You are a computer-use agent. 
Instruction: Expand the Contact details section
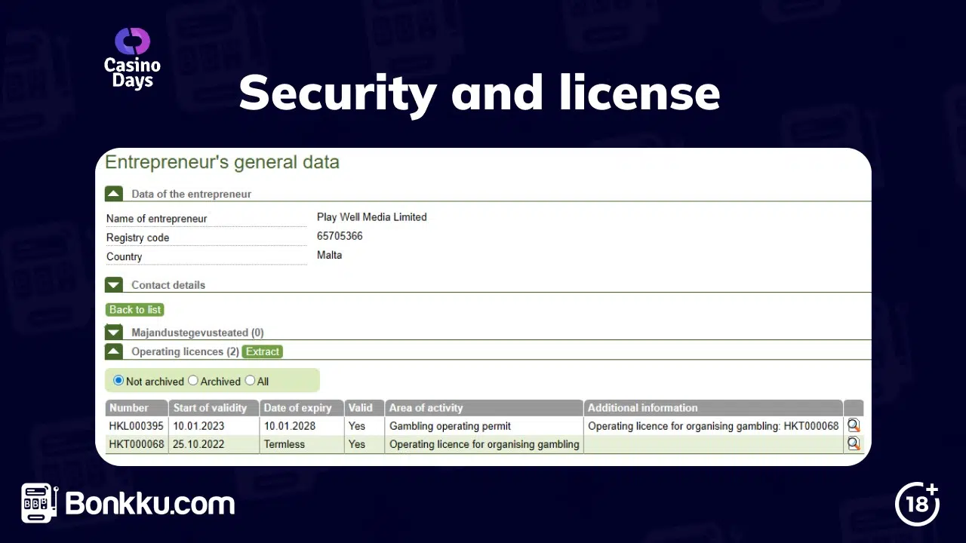tap(114, 284)
